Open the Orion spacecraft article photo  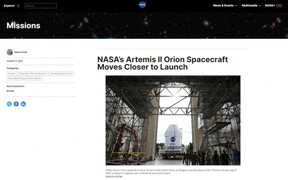coord(173,120)
